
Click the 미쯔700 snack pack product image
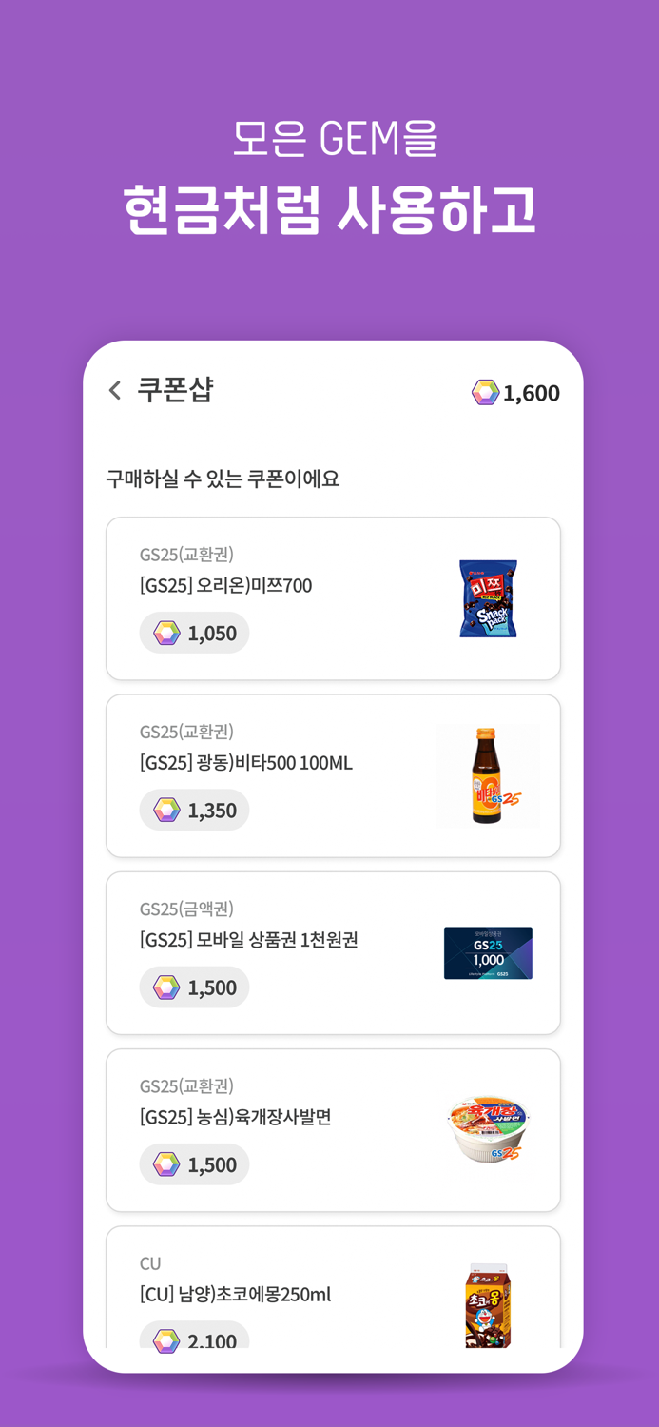point(488,597)
